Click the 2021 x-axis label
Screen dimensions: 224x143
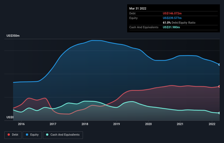click(180, 124)
